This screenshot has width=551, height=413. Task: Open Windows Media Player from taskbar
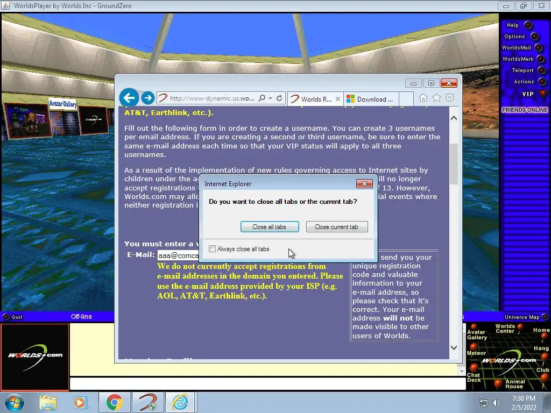tap(80, 402)
